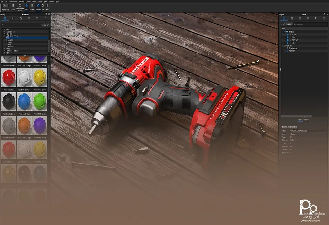Select Camera 1 in the scene tree

tap(292, 51)
